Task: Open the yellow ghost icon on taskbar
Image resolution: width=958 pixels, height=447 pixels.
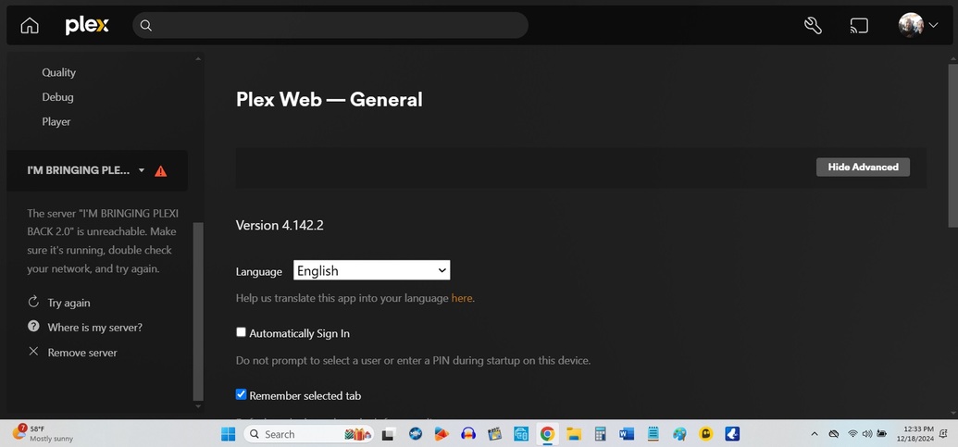Action: pos(706,434)
